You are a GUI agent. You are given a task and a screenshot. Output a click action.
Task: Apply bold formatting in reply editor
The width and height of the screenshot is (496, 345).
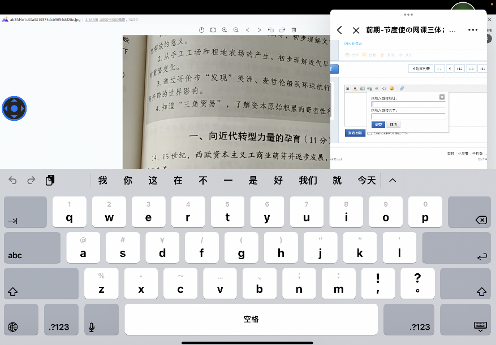click(348, 89)
